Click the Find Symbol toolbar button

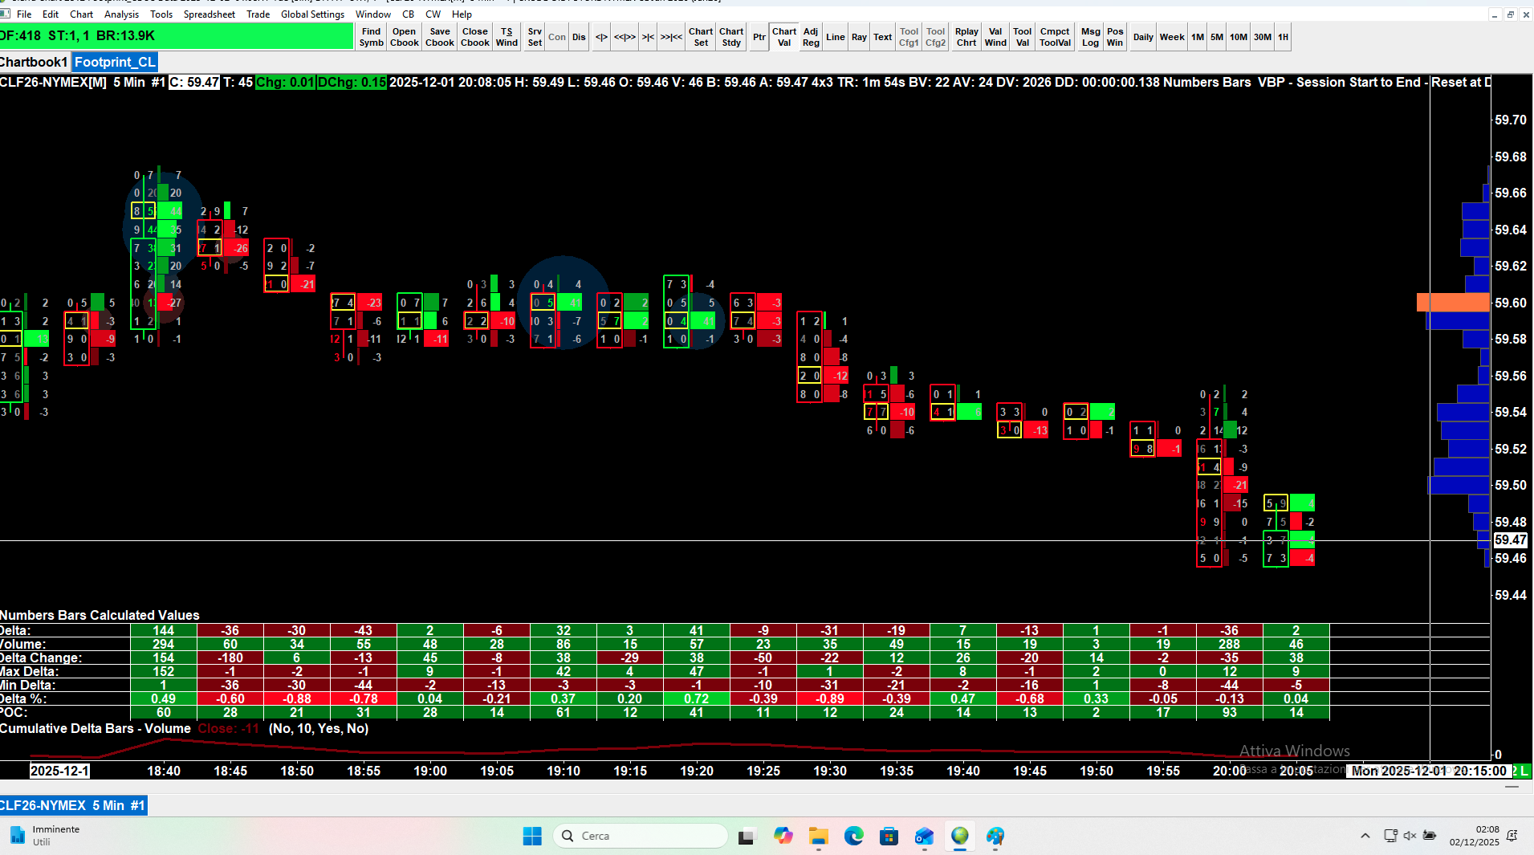pos(371,37)
